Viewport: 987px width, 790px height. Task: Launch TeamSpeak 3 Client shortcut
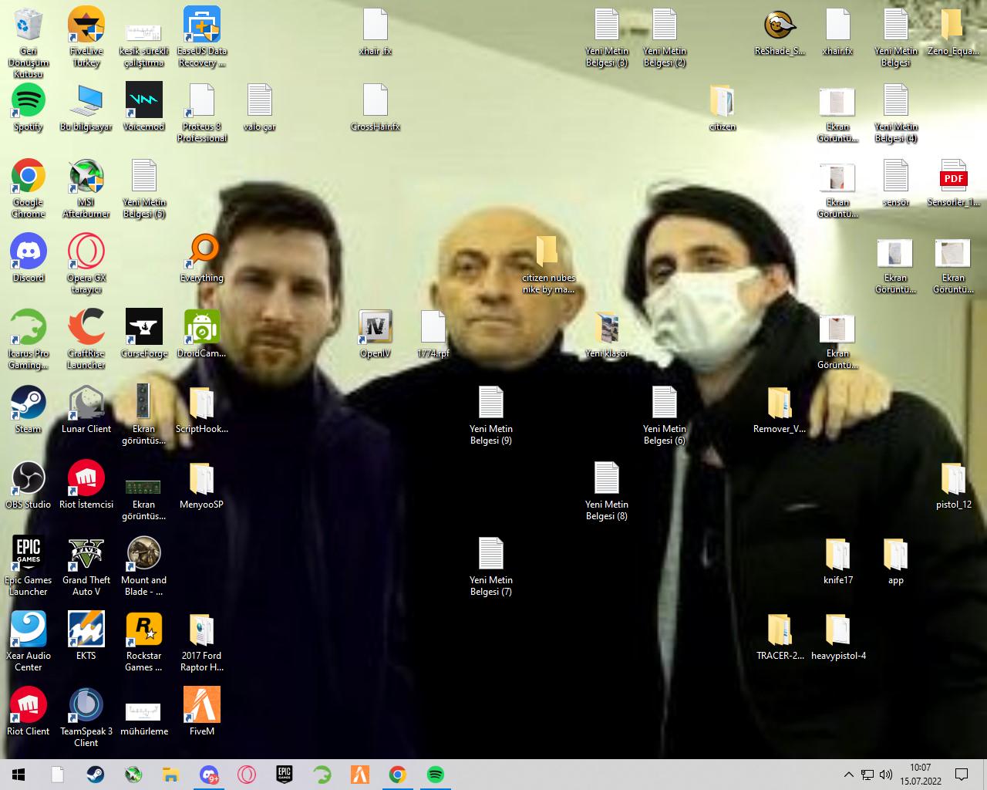pyautogui.click(x=86, y=717)
